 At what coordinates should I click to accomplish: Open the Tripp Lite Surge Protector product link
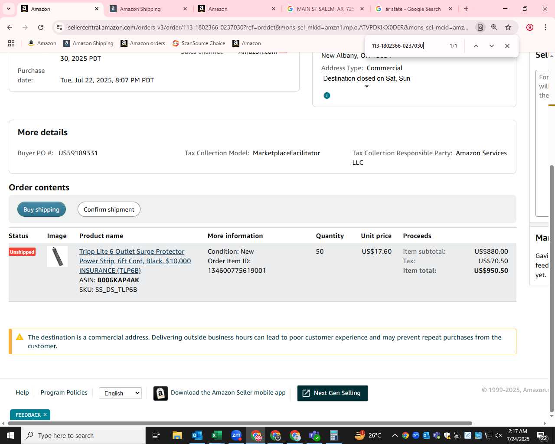135,261
